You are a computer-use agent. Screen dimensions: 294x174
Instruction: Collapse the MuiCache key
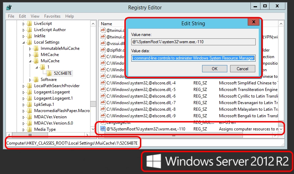[x=30, y=61]
